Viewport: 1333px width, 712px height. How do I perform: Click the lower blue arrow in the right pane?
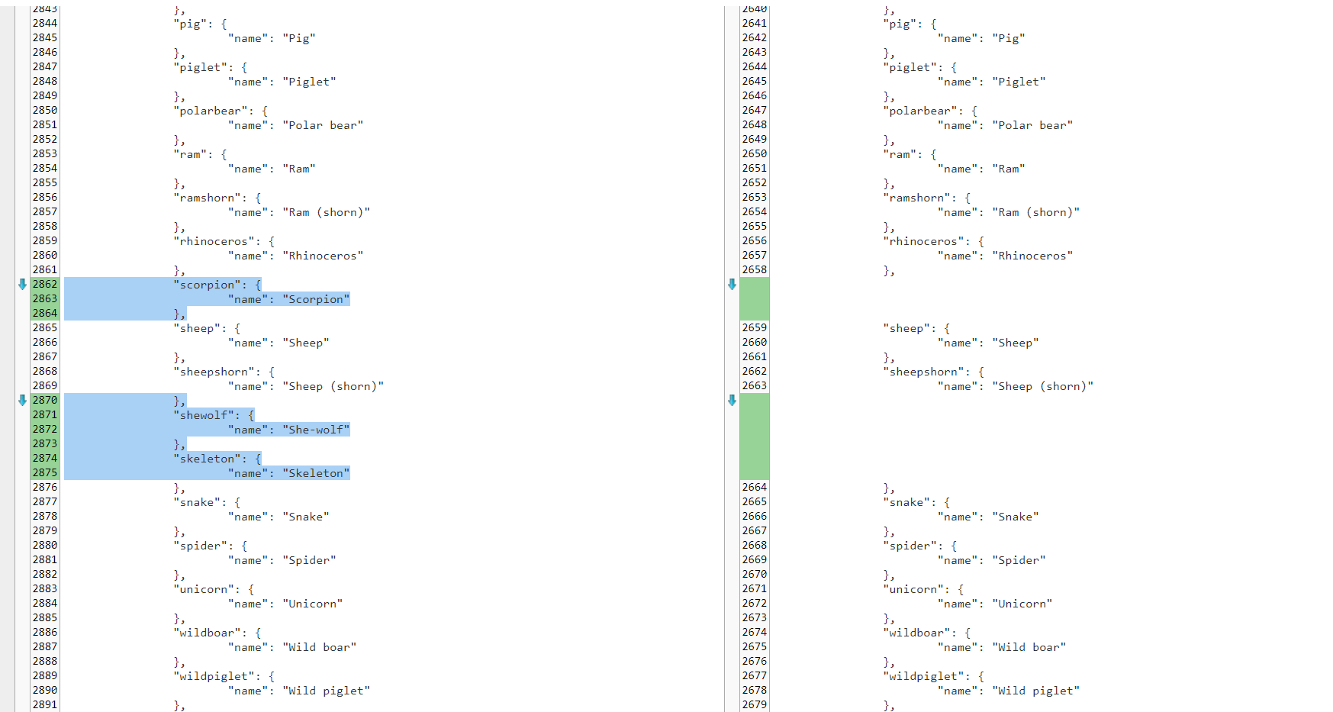(732, 400)
